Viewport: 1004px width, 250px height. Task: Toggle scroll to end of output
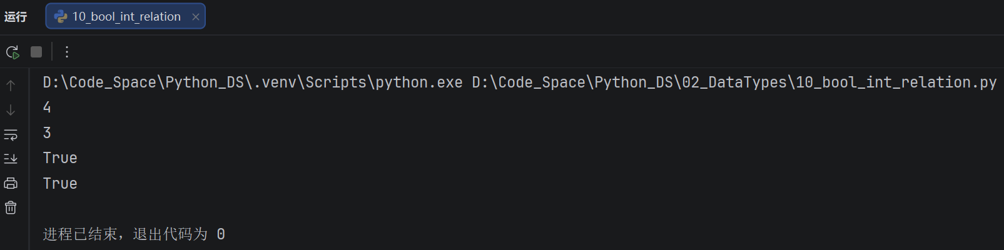[11, 159]
